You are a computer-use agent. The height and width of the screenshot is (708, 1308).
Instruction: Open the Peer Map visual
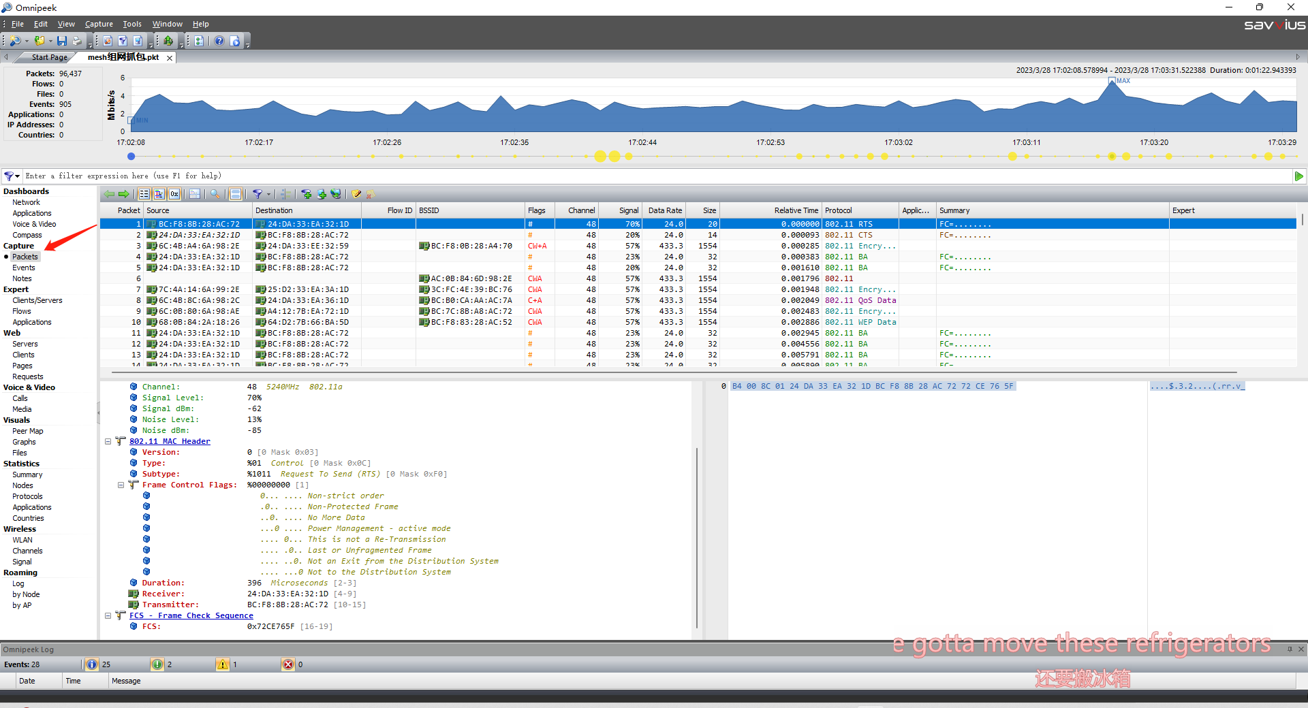click(x=27, y=431)
